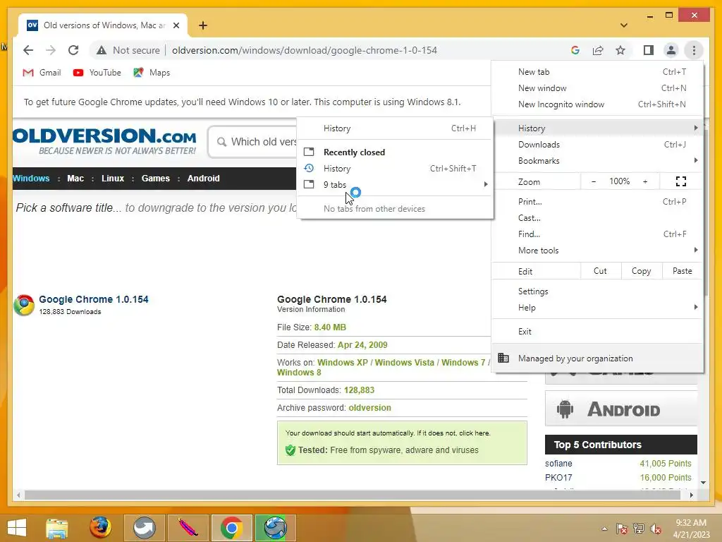The height and width of the screenshot is (542, 722).
Task: Click the forward navigation arrow
Action: coord(51,50)
